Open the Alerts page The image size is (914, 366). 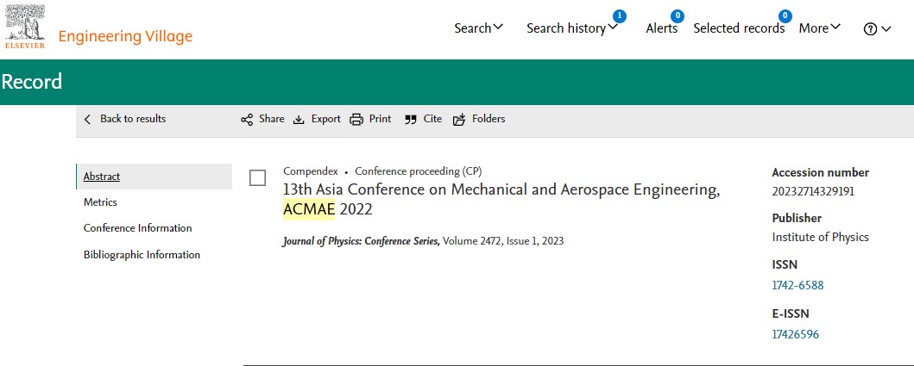(662, 28)
